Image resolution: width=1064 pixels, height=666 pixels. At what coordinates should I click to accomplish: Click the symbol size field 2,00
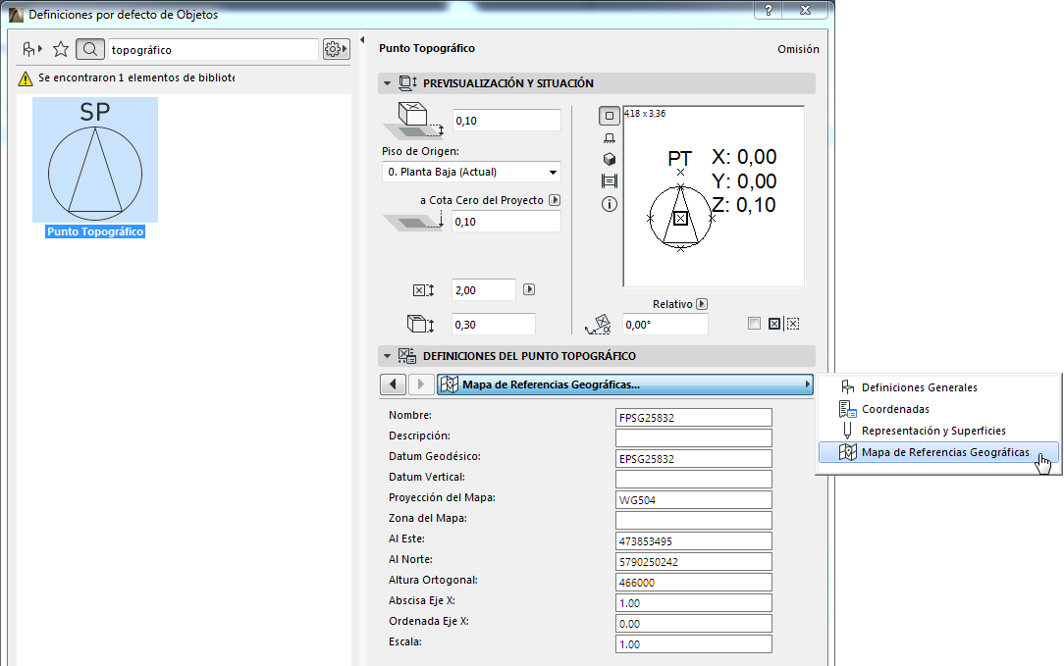[x=484, y=289]
